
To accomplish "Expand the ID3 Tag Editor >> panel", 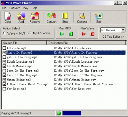I will (113, 37).
